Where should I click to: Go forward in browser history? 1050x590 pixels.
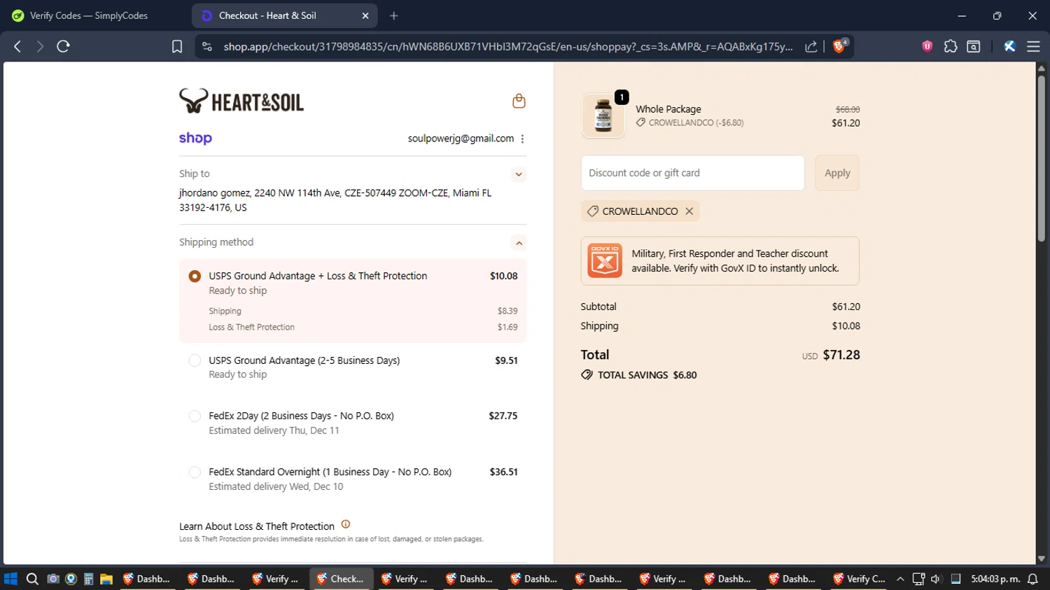pos(40,46)
